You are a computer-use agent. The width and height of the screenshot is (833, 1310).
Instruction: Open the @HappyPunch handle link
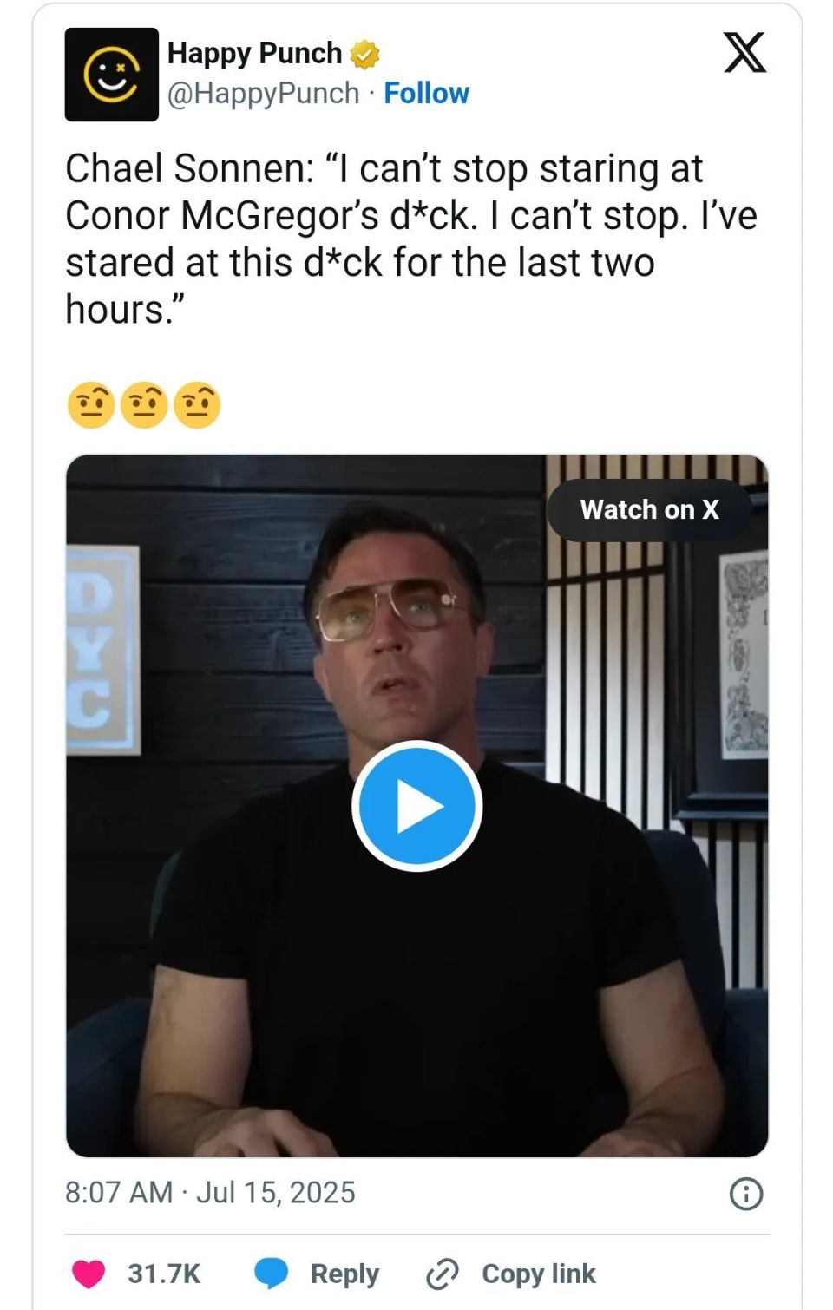263,93
